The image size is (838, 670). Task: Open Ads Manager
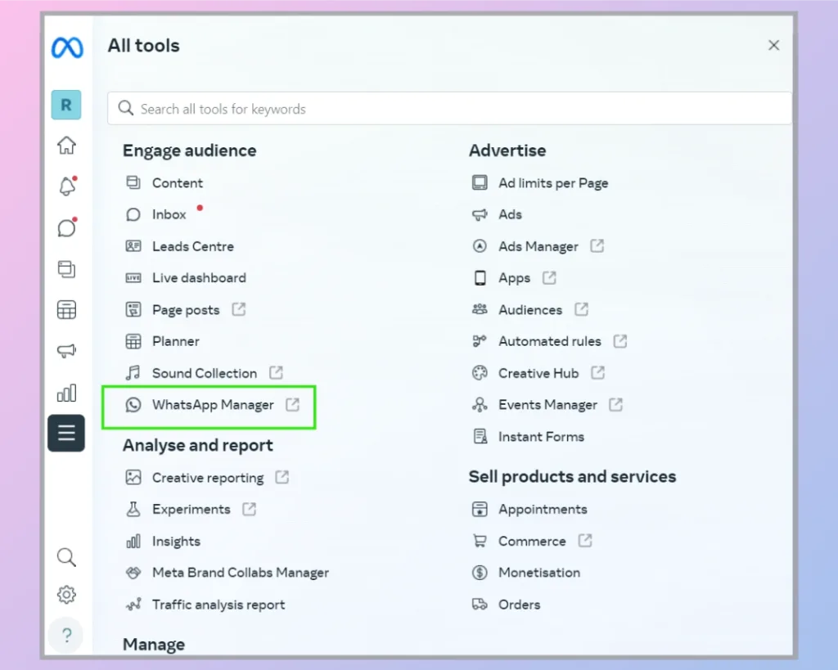pos(538,246)
